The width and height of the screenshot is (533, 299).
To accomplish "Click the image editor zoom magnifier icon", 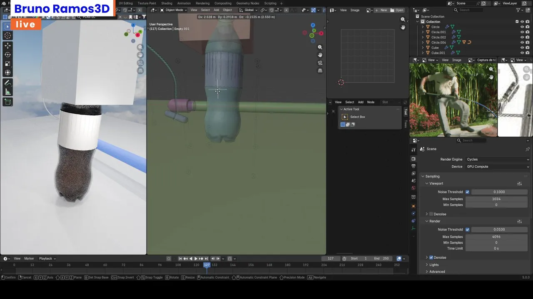I will point(403,20).
